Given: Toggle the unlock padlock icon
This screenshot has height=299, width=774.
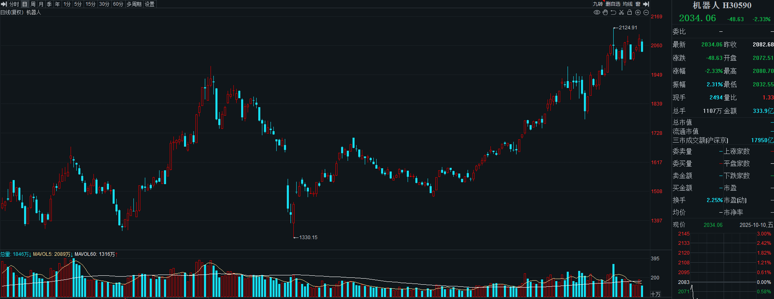Looking at the screenshot, I should pyautogui.click(x=630, y=13).
